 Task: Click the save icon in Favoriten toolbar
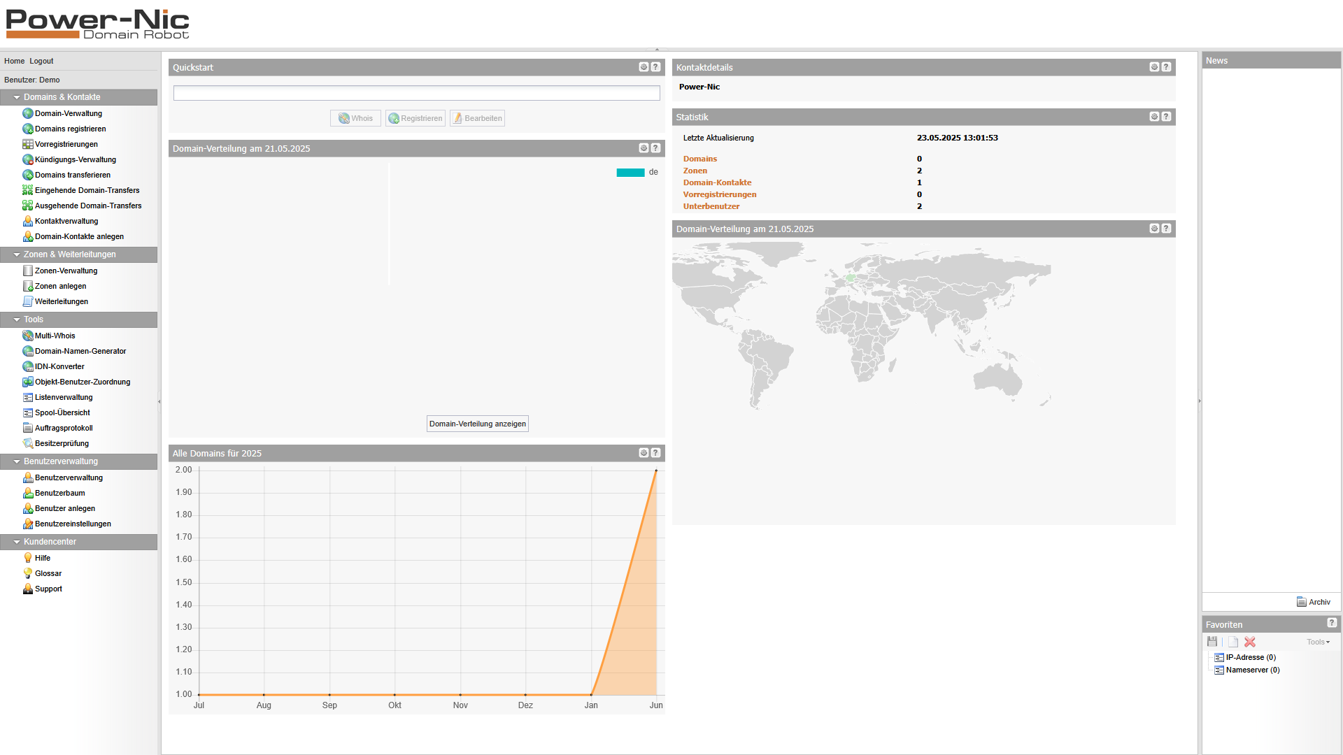1212,642
